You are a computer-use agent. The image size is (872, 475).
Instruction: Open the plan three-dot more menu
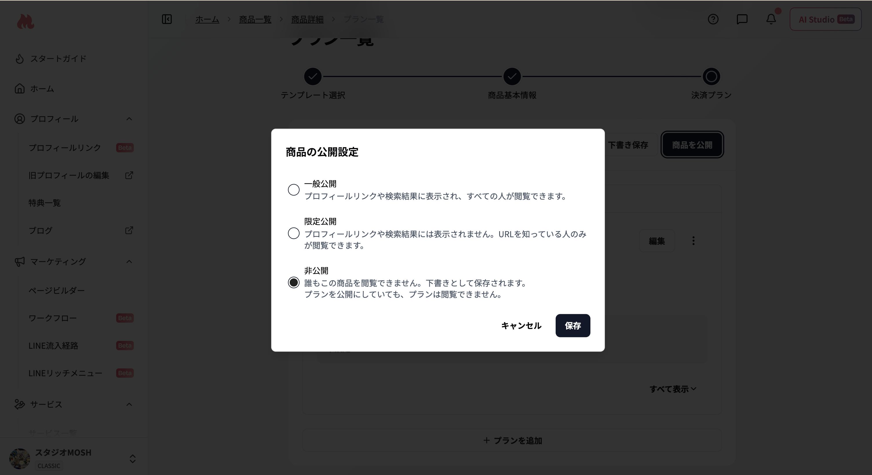tap(693, 241)
